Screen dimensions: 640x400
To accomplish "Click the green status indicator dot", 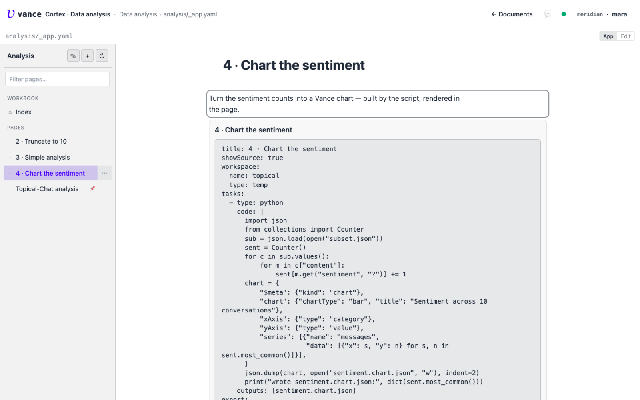I will click(564, 14).
